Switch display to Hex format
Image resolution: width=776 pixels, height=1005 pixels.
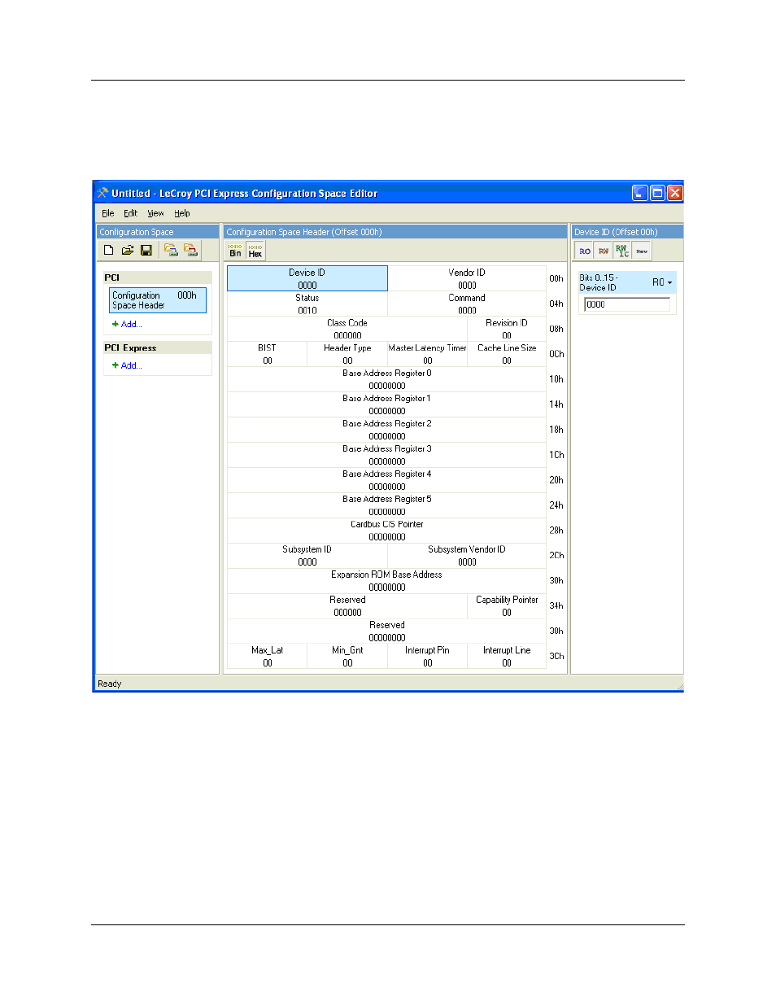click(255, 251)
